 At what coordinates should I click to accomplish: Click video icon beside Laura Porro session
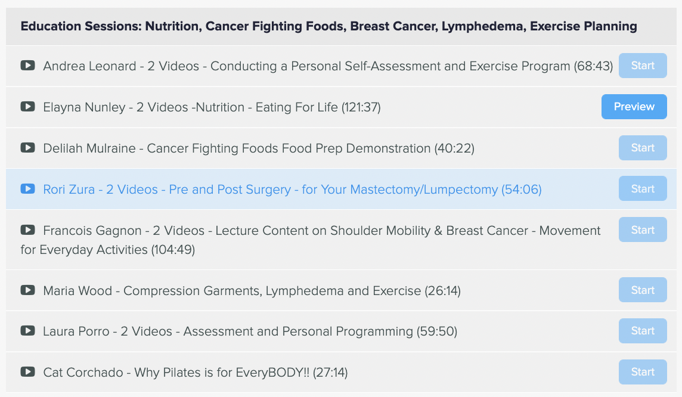coord(27,331)
